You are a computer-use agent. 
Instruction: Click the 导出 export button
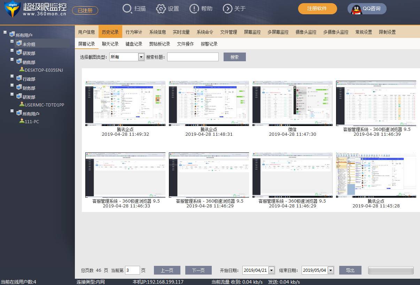(350, 270)
